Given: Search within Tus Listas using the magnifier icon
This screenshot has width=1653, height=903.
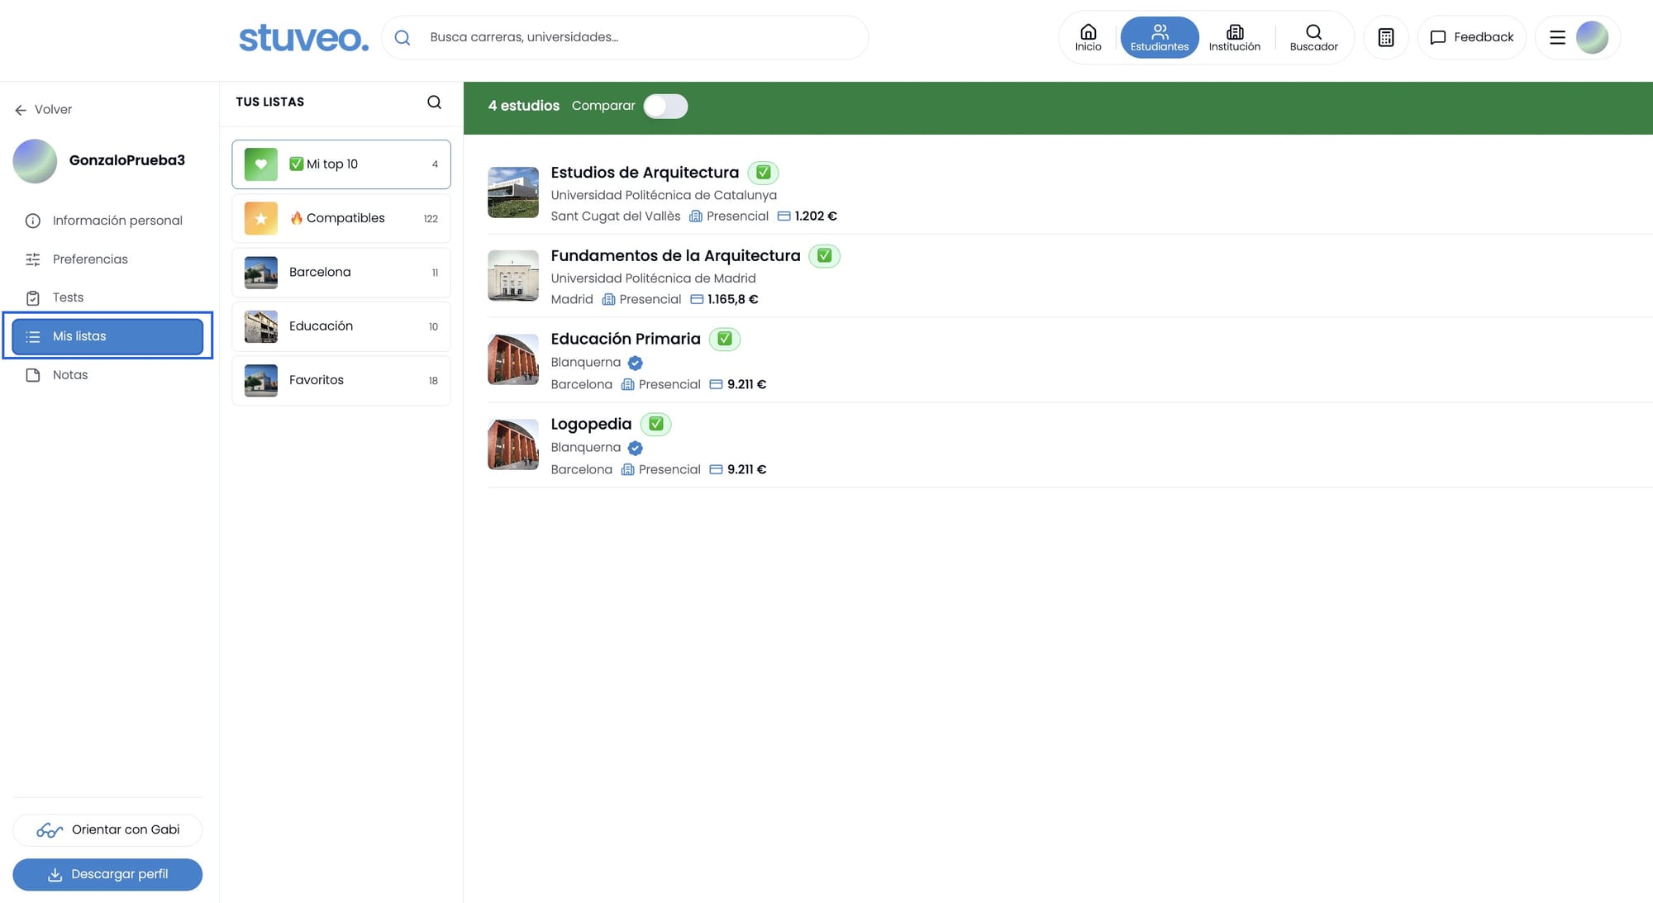Looking at the screenshot, I should pyautogui.click(x=434, y=102).
